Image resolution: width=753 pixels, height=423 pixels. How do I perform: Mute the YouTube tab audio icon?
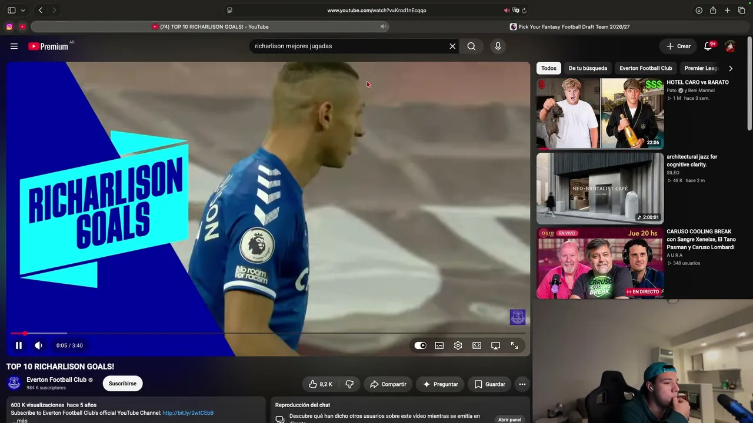383,26
